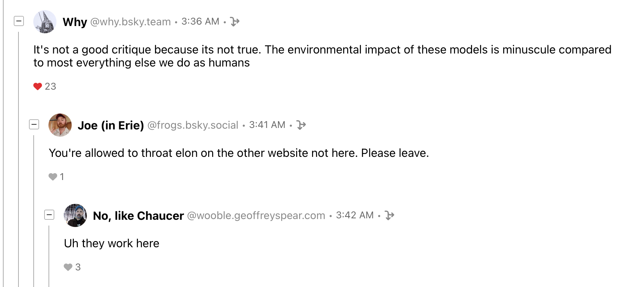This screenshot has height=287, width=627.
Task: Open the 3:36 AM timestamp
Action: coord(200,22)
